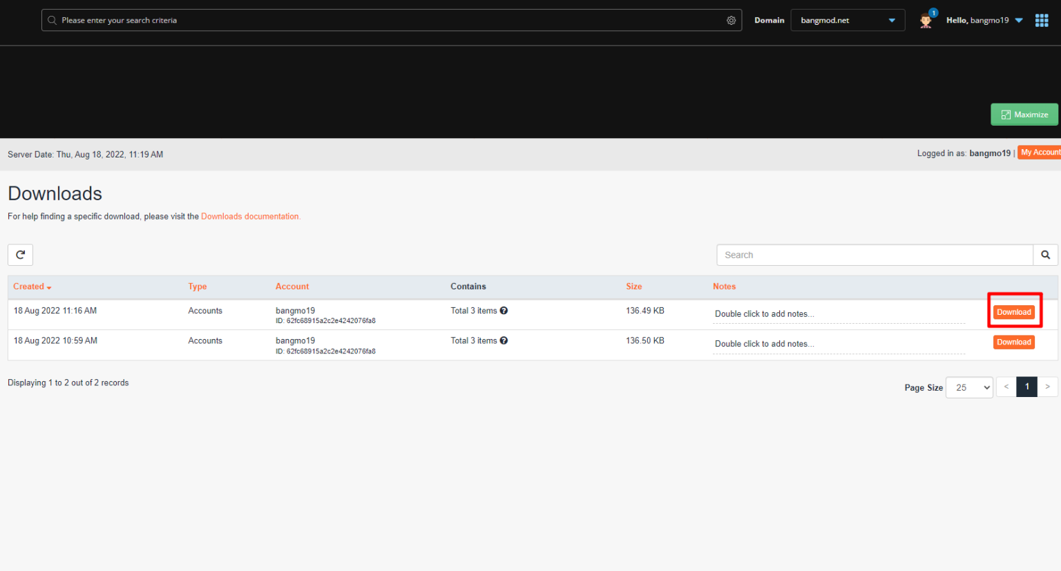Open My Account
1061x571 pixels.
(x=1040, y=152)
